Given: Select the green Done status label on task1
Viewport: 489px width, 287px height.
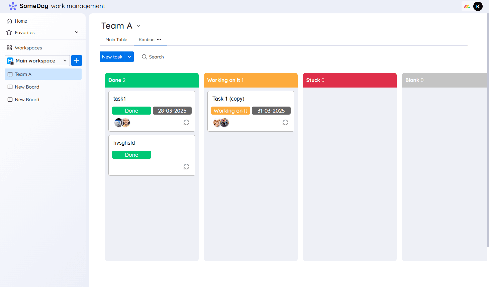Looking at the screenshot, I should pyautogui.click(x=131, y=111).
